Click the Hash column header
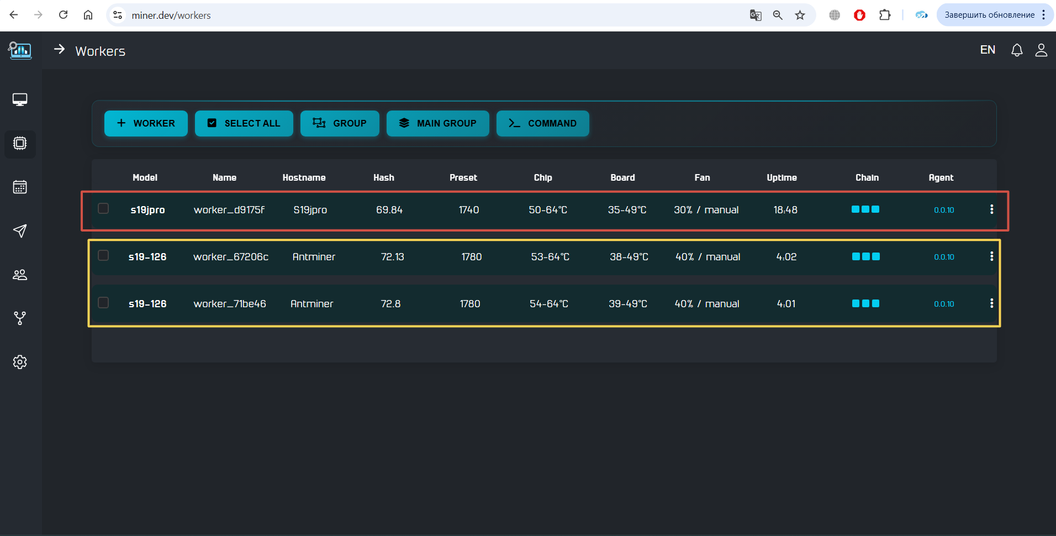1056x536 pixels. [383, 177]
